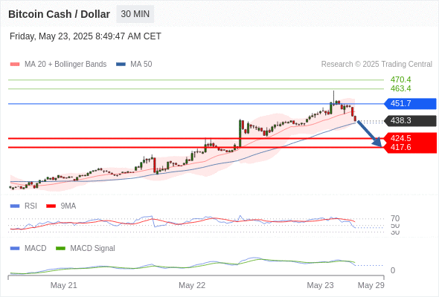
Task: Click the MA 20 + Bollinger Bands label
Action: point(65,65)
